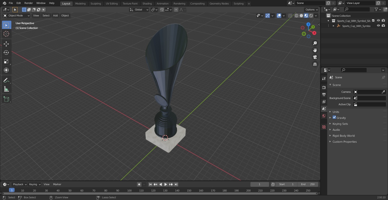Screen dimensions: 388x200
Task: Click the Blender logo menu icon
Action: [4, 3]
